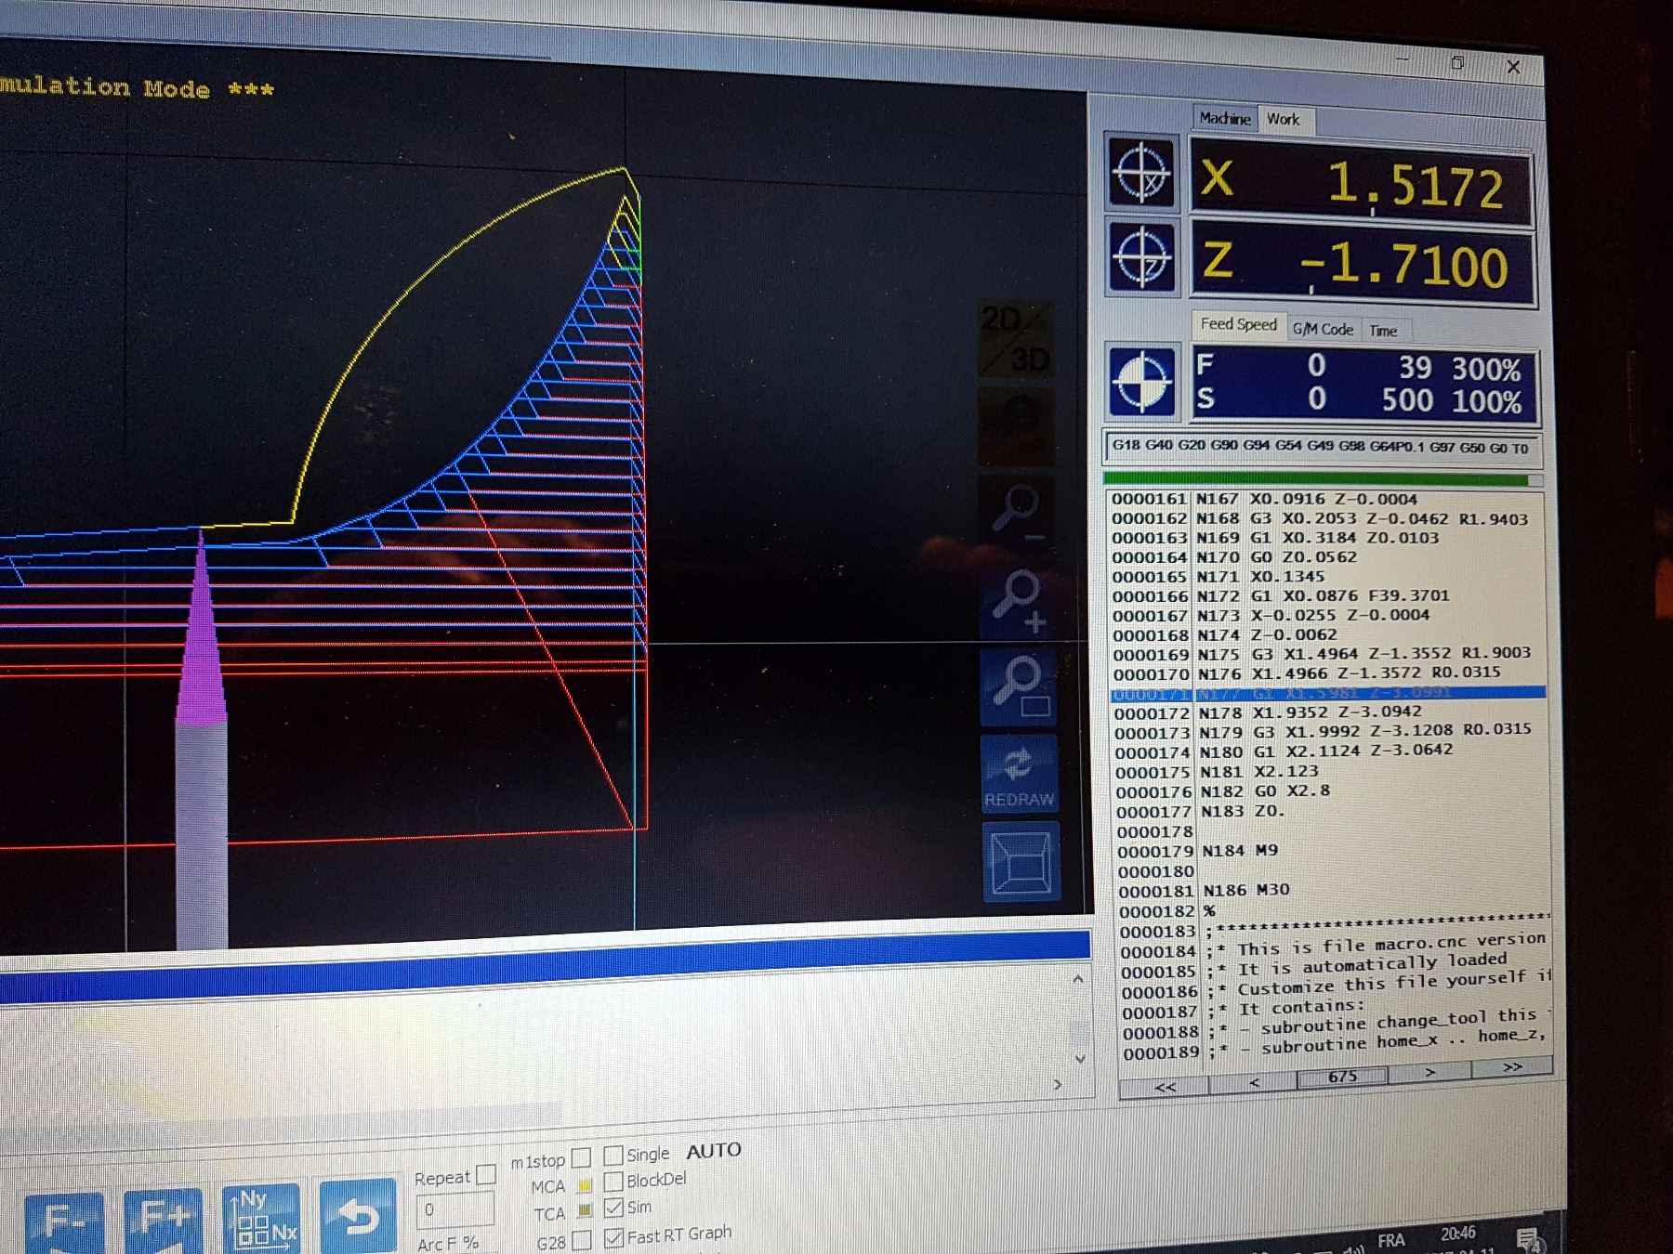Toggle the Fast RT Graph checkbox
Viewport: 1673px width, 1254px height.
tap(613, 1237)
